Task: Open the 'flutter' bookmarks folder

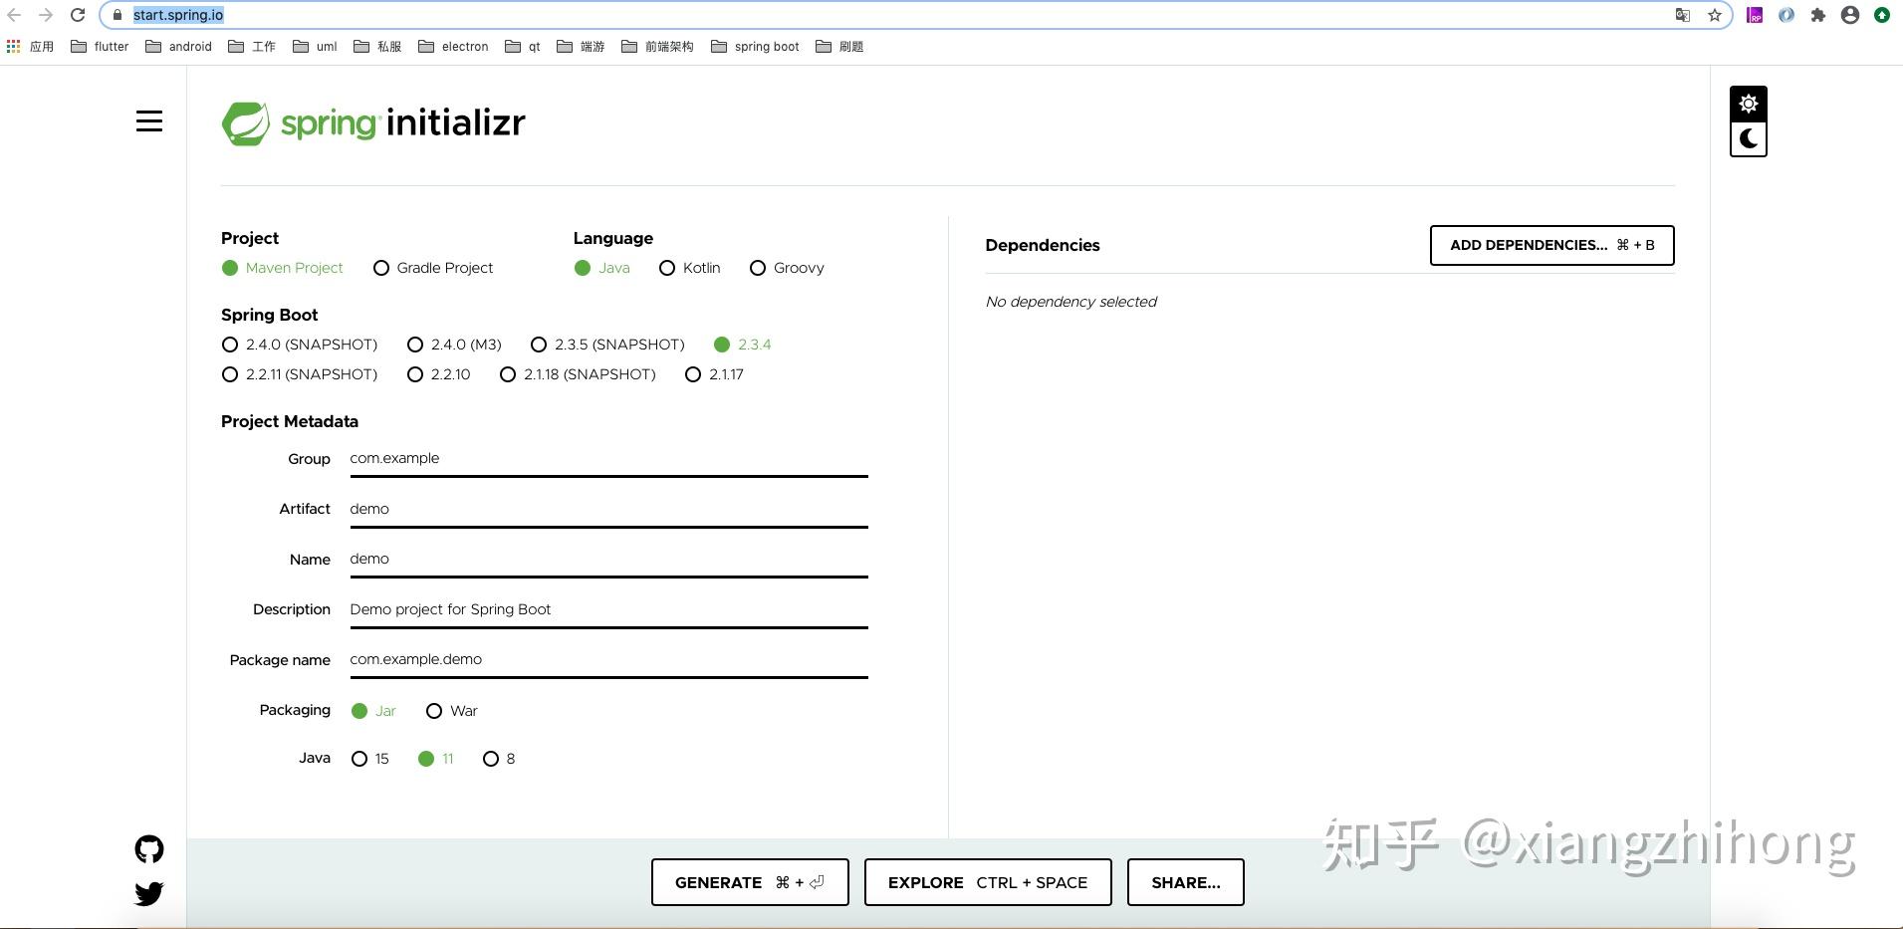Action: (x=100, y=46)
